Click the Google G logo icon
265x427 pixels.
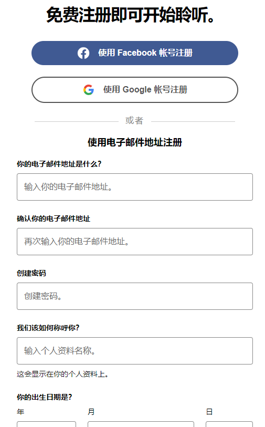89,90
